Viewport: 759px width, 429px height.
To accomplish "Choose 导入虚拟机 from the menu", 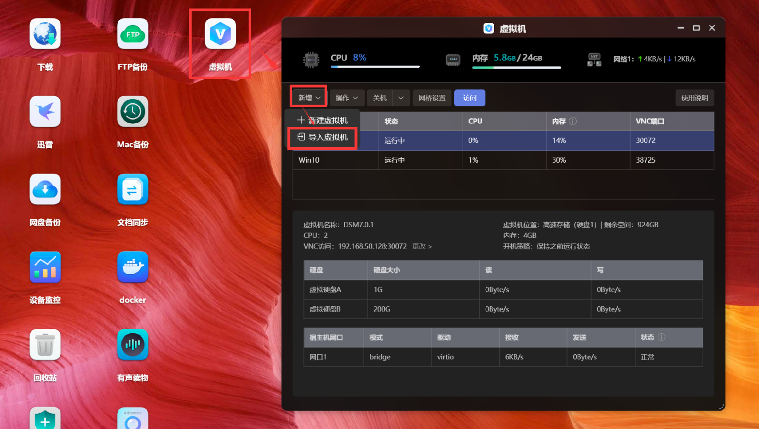I will [x=323, y=137].
